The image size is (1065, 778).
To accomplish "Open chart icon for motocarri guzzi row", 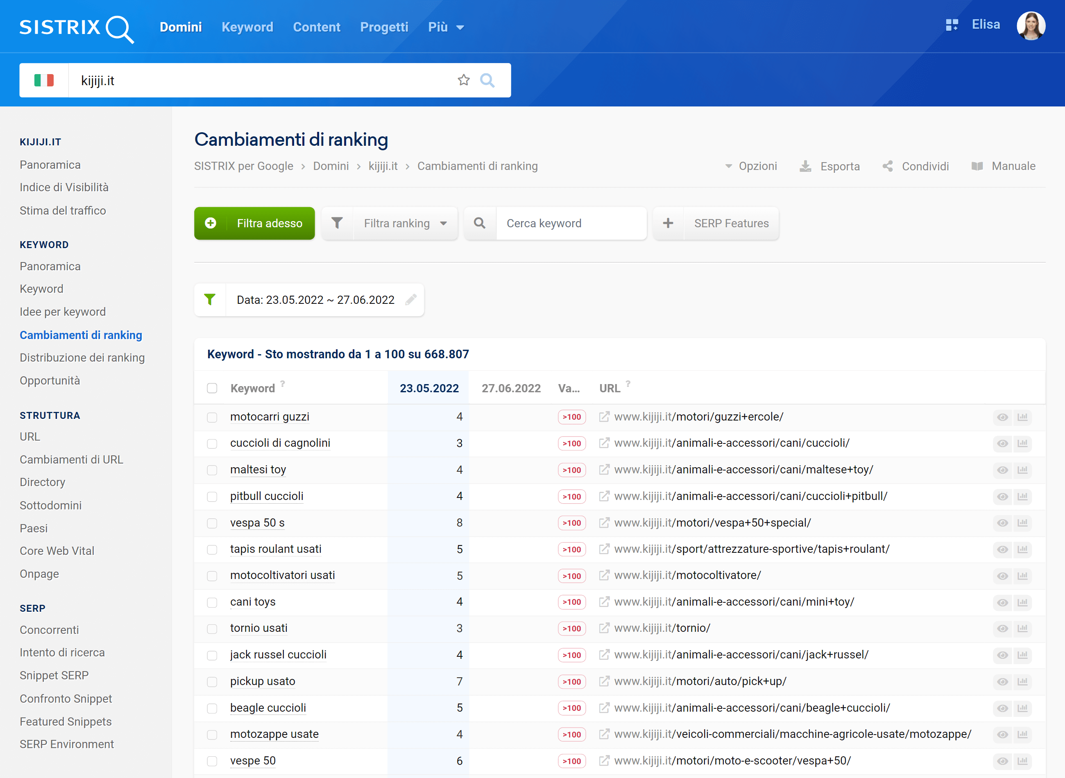I will (1022, 417).
